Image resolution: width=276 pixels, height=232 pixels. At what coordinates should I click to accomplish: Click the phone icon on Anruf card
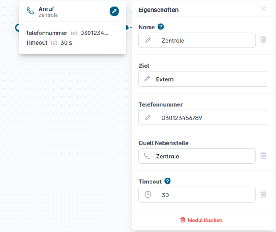tap(30, 11)
